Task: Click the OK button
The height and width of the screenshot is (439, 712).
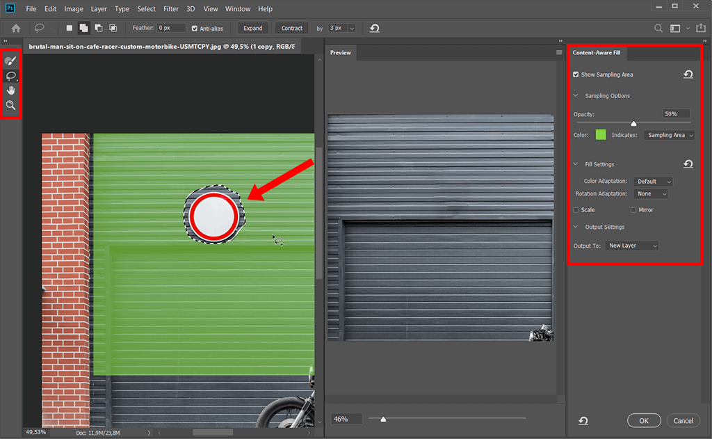Action: tap(644, 420)
